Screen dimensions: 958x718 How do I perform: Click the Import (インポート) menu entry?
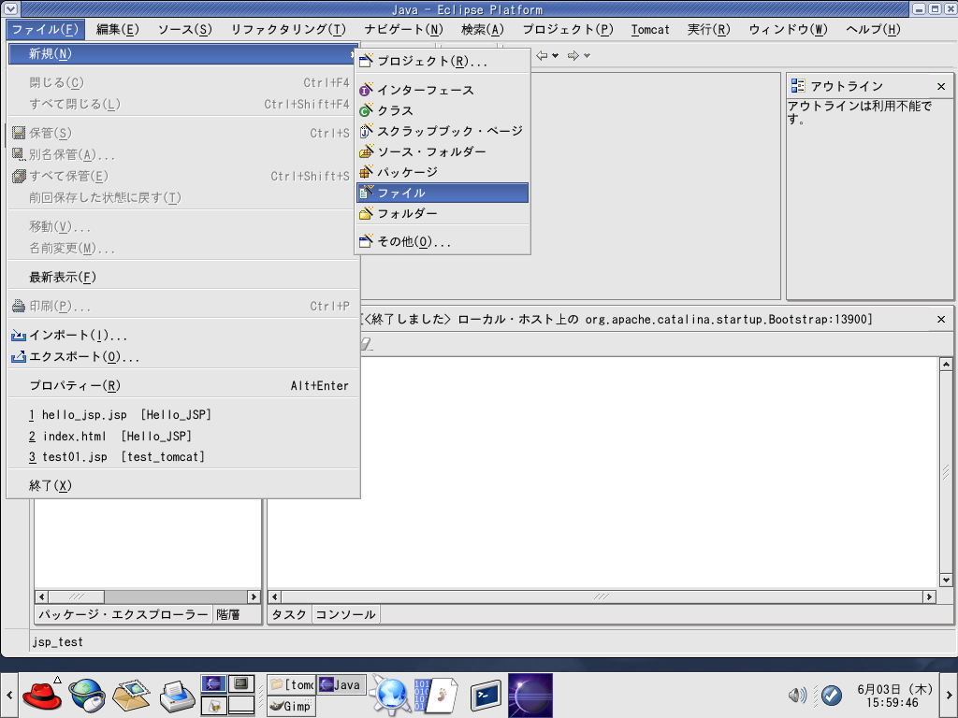pyautogui.click(x=183, y=336)
